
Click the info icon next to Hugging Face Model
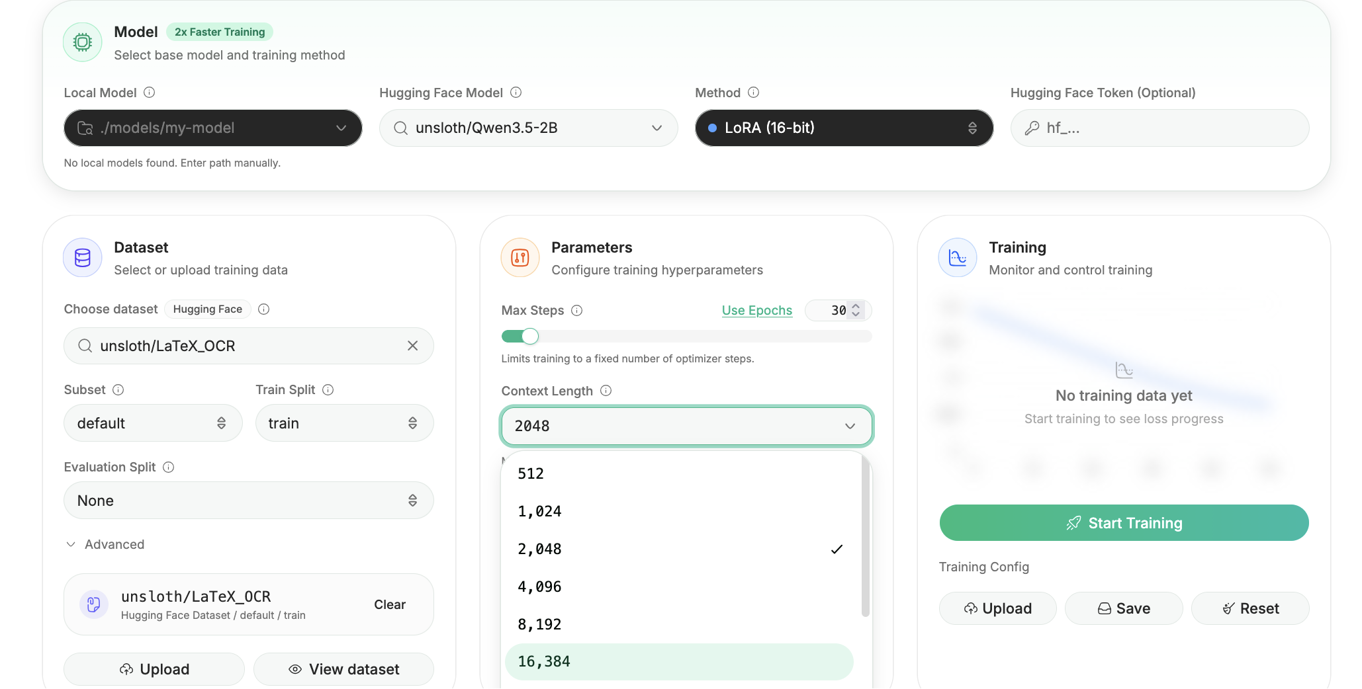516,93
